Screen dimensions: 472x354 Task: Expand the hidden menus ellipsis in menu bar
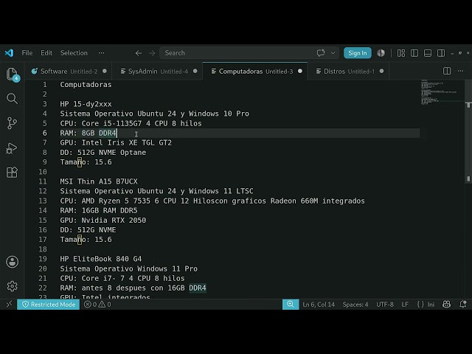coord(102,53)
